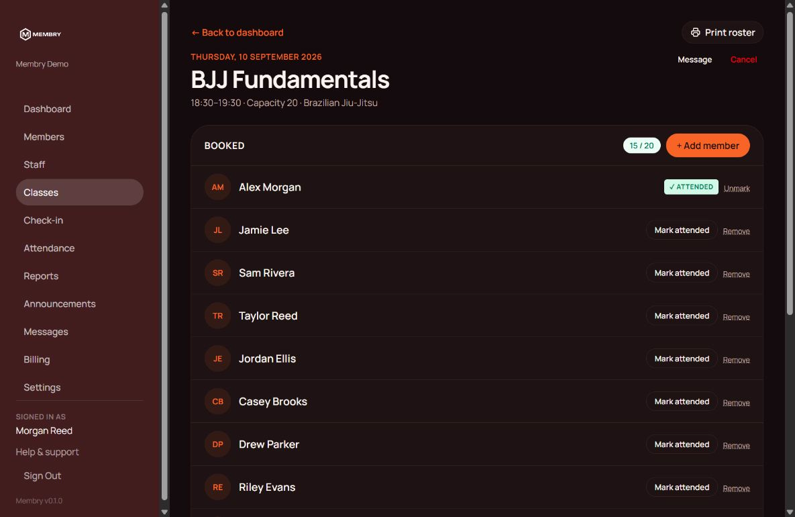Go back to dashboard link
The height and width of the screenshot is (517, 795).
237,32
